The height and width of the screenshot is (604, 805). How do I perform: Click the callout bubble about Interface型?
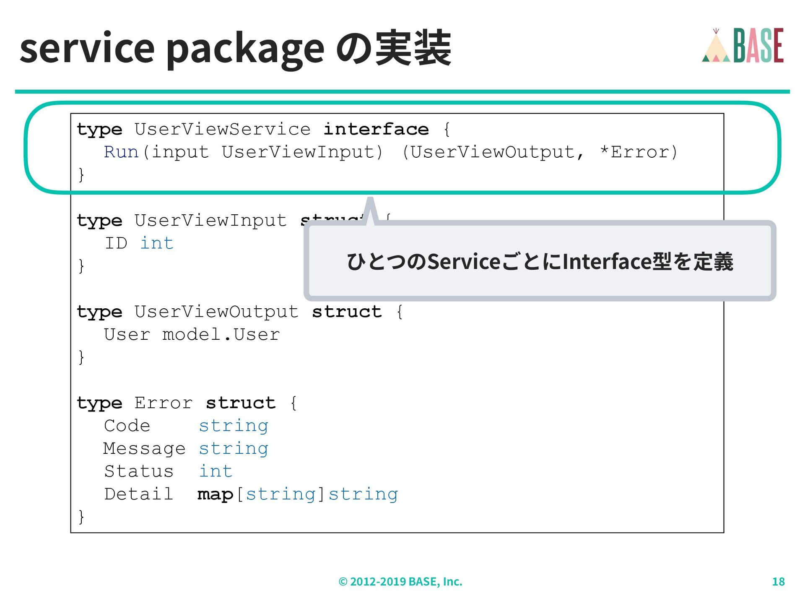pyautogui.click(x=540, y=261)
